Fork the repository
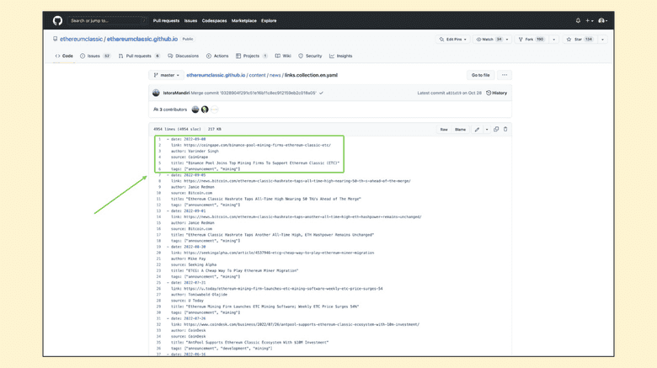The width and height of the screenshot is (657, 368). [531, 40]
